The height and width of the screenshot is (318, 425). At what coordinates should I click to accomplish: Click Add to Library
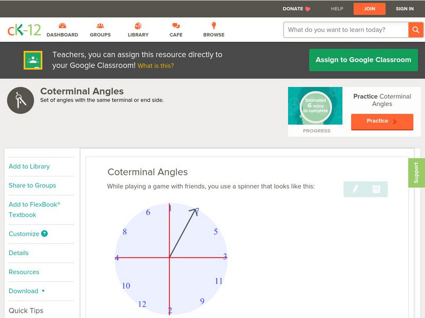click(29, 166)
